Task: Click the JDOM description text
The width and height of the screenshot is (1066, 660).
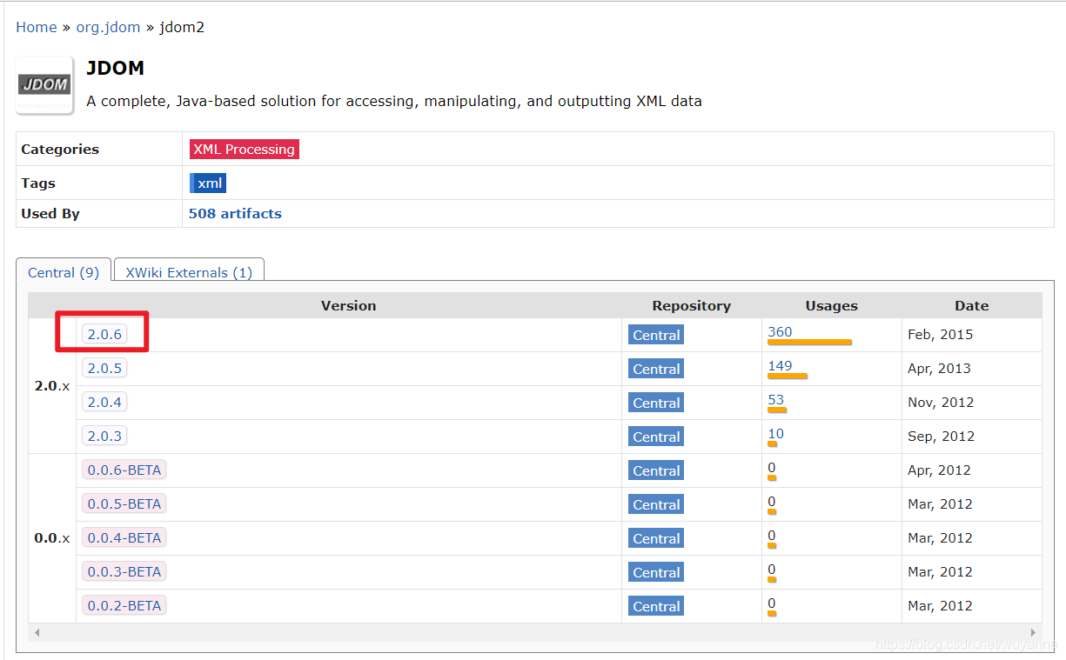Action: click(394, 101)
